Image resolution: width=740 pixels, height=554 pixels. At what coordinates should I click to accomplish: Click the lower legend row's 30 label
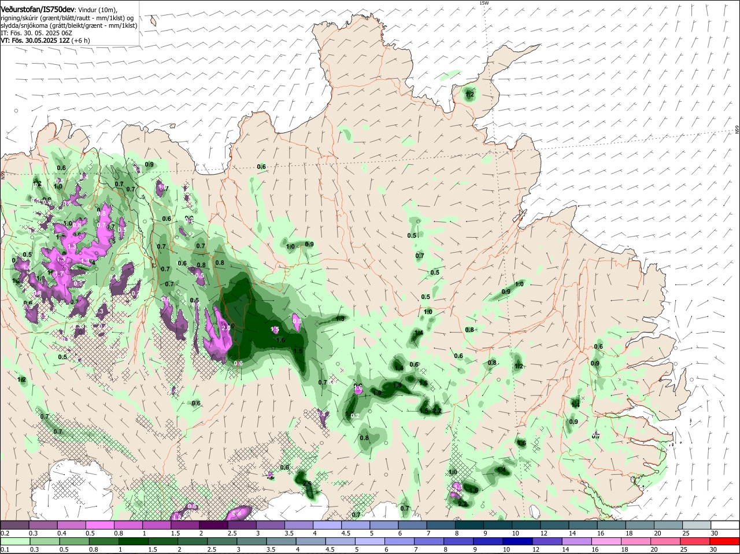pyautogui.click(x=713, y=549)
